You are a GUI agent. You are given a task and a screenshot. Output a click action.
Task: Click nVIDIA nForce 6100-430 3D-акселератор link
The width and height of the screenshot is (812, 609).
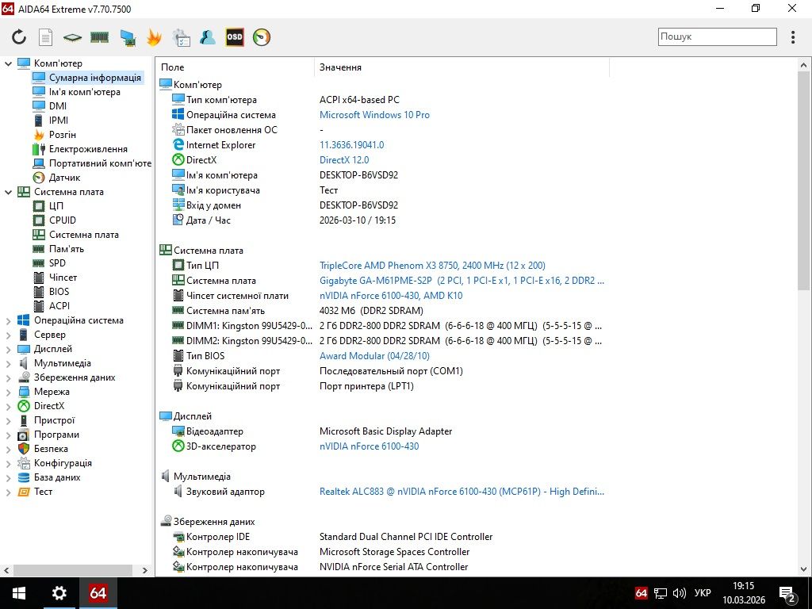point(369,446)
